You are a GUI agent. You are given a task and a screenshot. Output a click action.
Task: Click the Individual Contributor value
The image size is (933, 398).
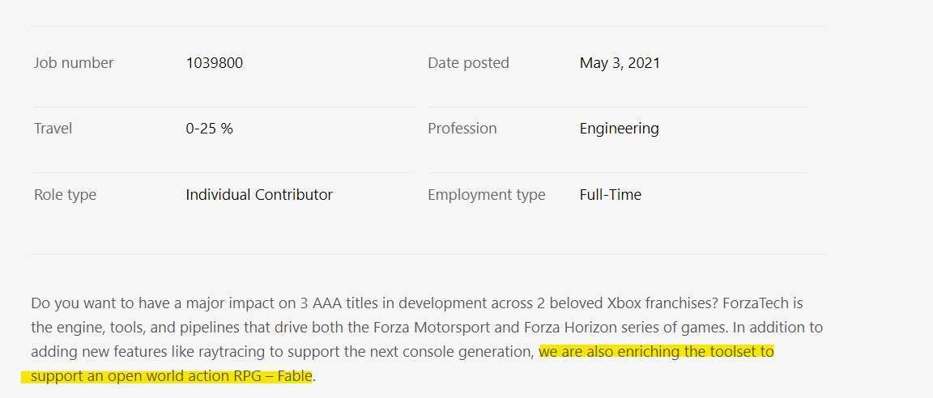[259, 195]
